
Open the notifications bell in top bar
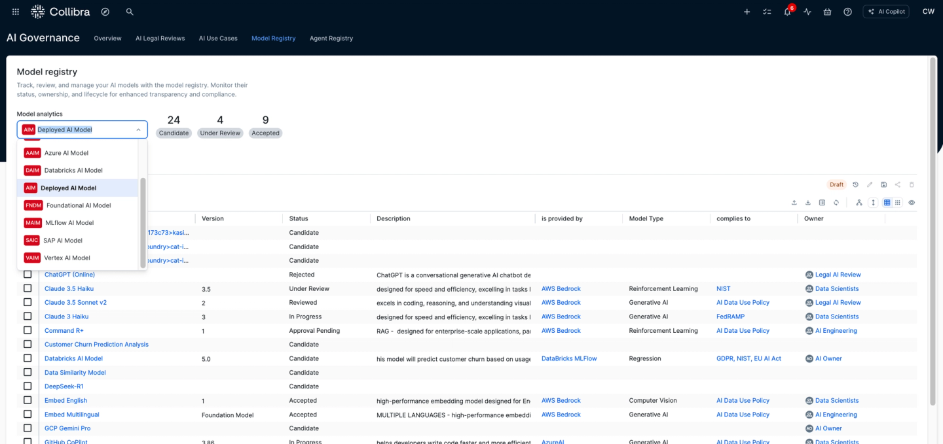787,12
